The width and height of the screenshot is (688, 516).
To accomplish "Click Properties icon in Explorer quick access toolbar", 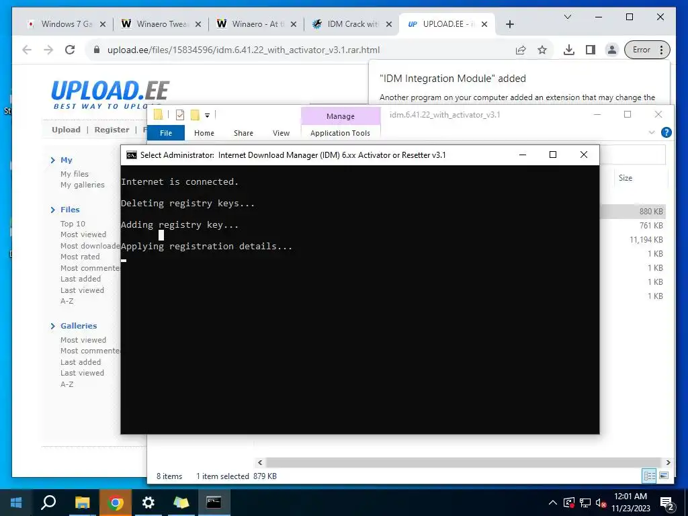I will (x=180, y=115).
